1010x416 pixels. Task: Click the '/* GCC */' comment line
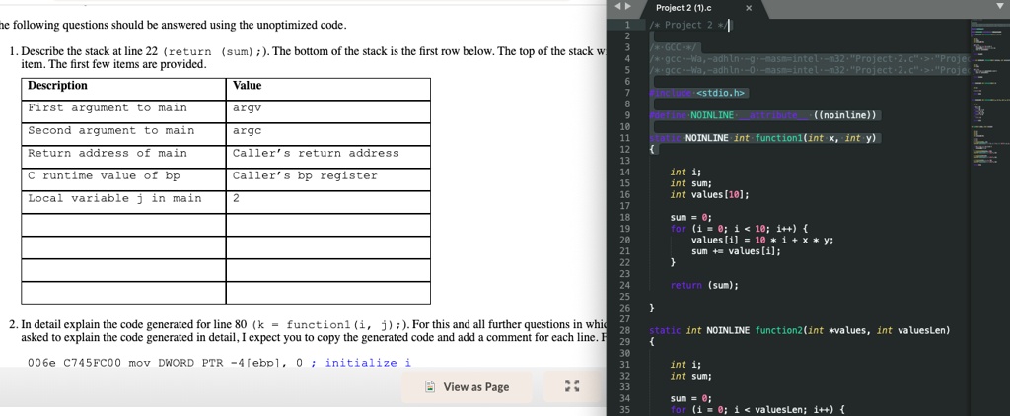point(674,47)
